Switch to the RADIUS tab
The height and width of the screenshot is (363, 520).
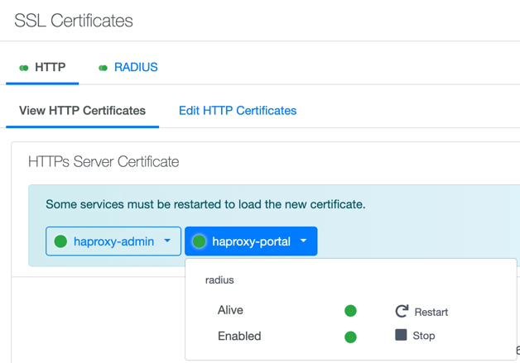(x=136, y=68)
